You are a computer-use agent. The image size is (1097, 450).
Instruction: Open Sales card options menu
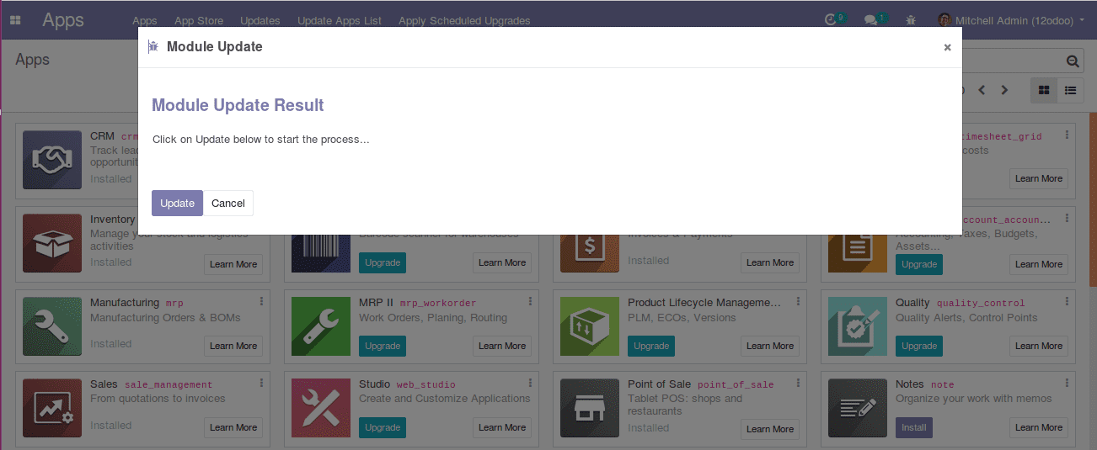tap(261, 383)
